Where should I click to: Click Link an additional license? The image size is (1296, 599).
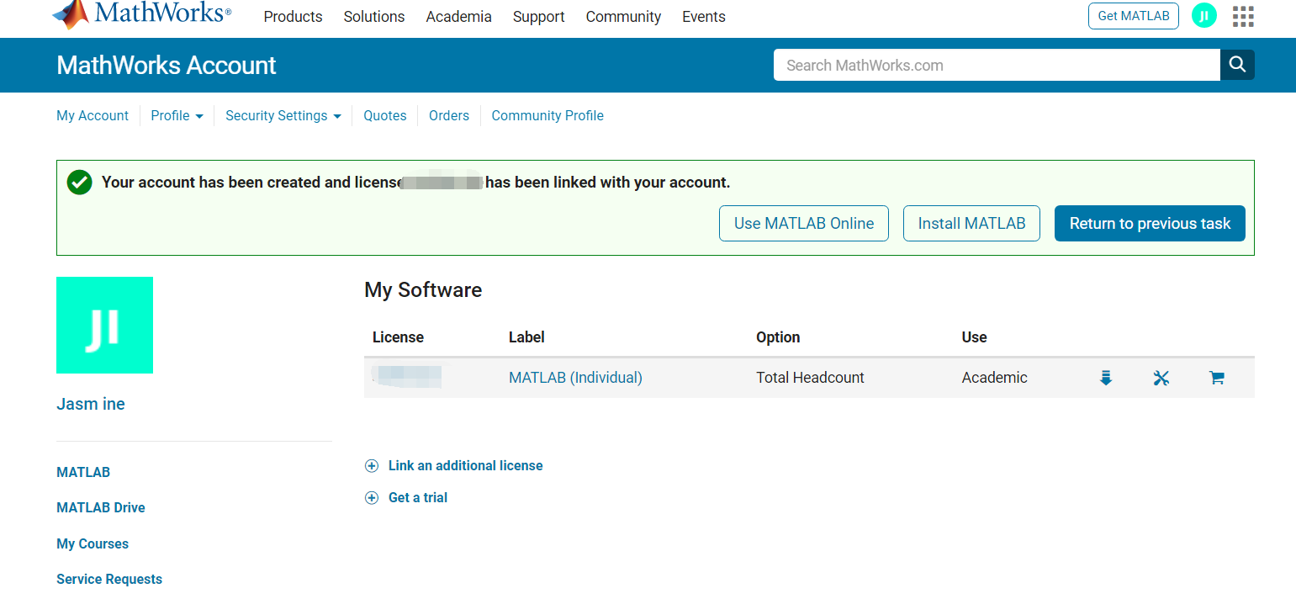tap(465, 466)
